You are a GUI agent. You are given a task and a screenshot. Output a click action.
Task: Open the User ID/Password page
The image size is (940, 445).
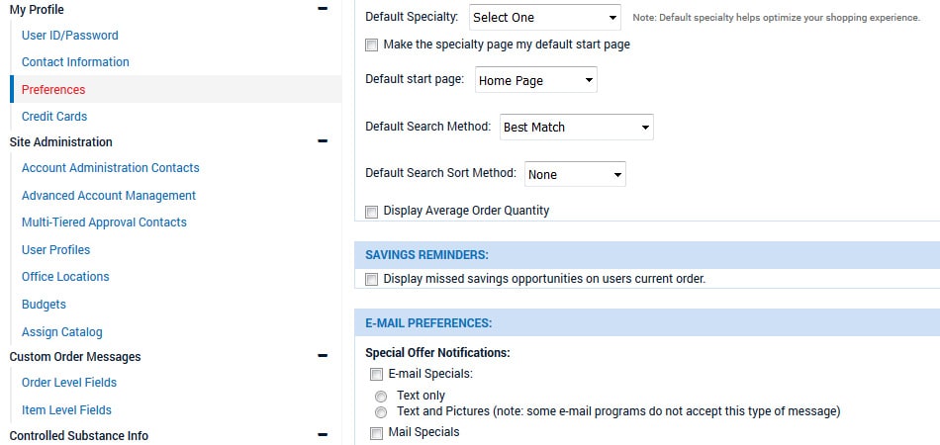69,36
